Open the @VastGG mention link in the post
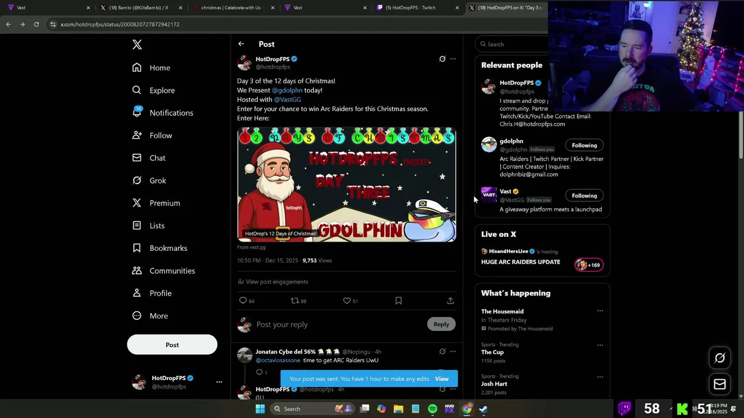The image size is (744, 418). click(x=287, y=99)
